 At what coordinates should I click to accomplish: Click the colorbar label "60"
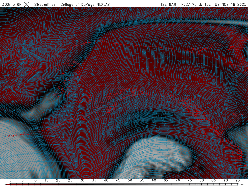pyautogui.click(x=154, y=180)
